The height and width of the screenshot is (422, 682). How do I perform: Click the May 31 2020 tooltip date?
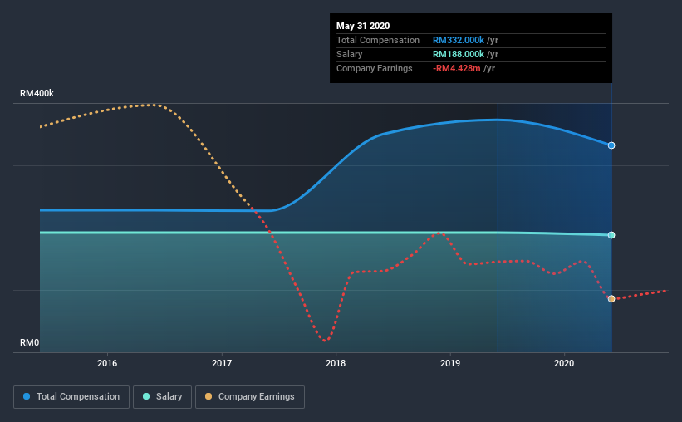tap(363, 26)
